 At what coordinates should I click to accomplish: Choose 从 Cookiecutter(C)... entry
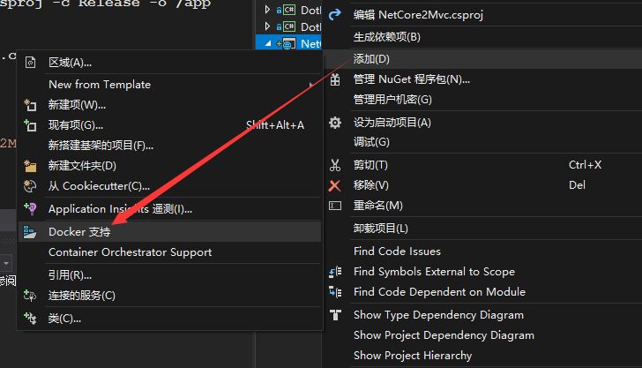[x=169, y=186]
